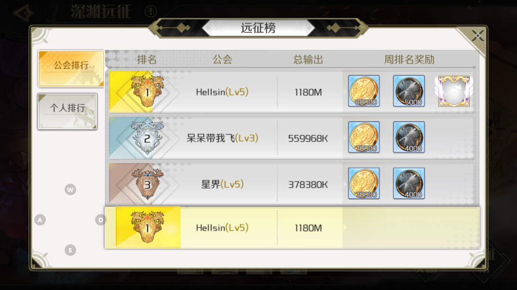
Task: Click the back arrow beside 深渊远征
Action: tap(23, 13)
